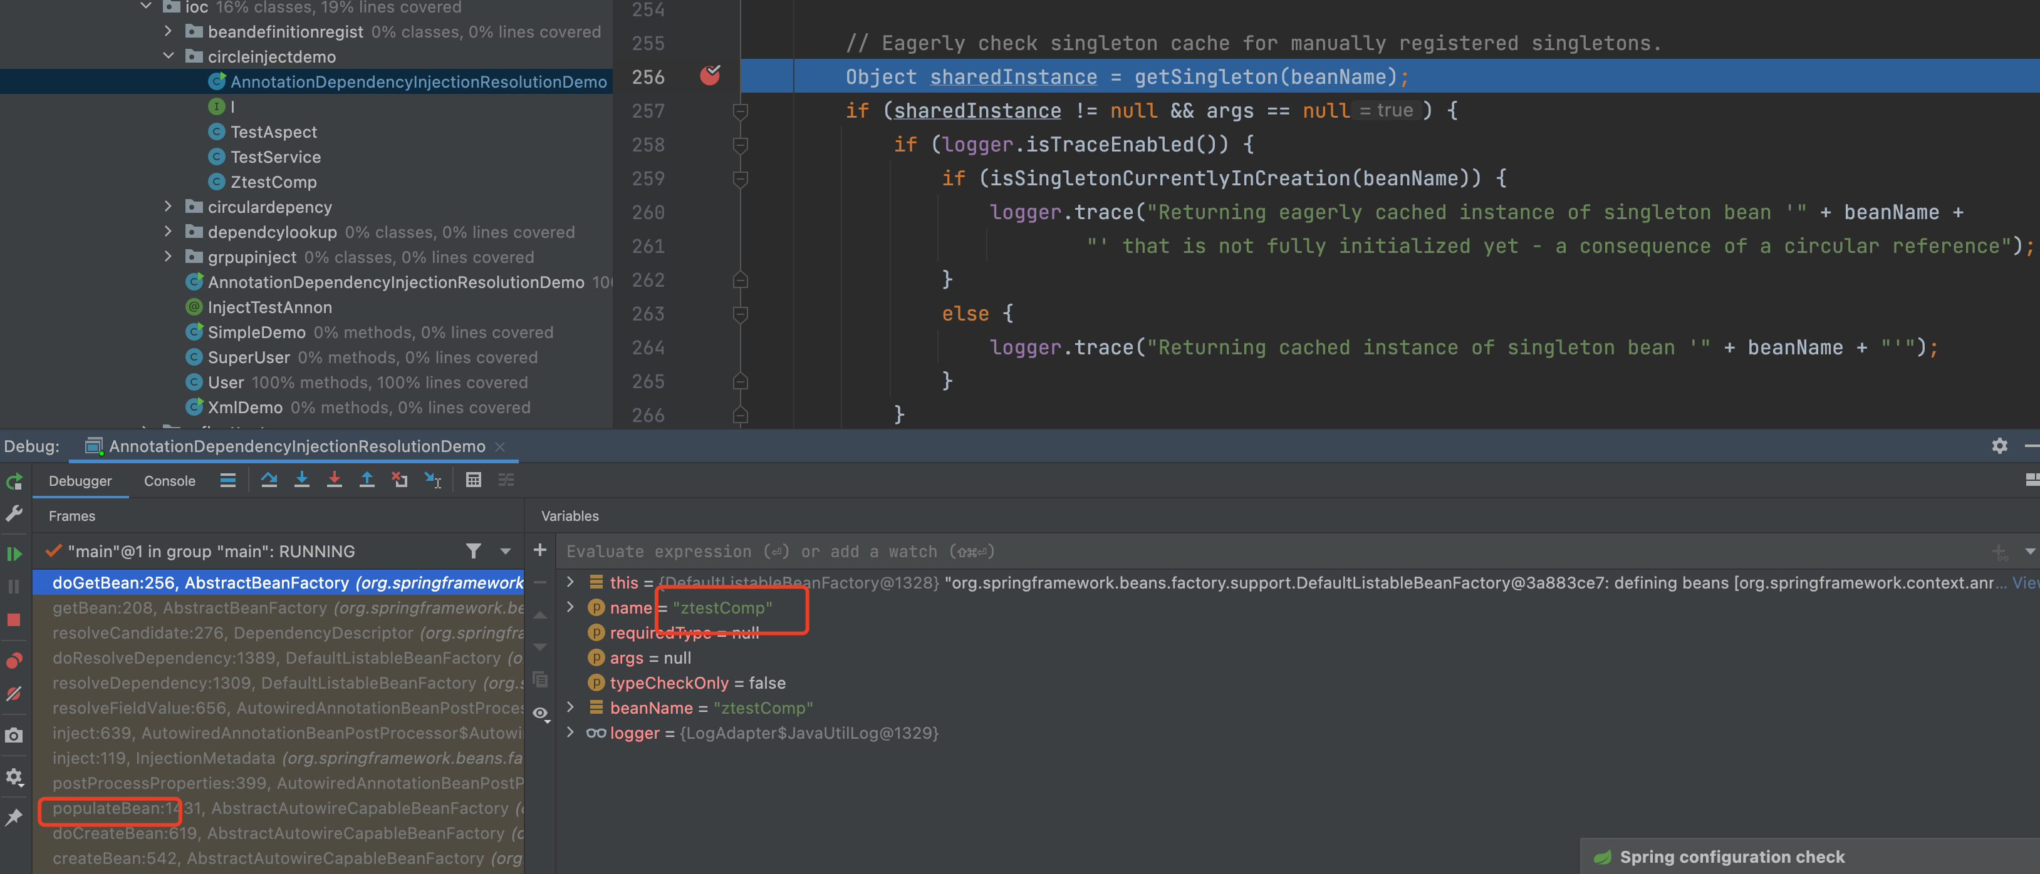Collapse the circleinjectdemo folder
This screenshot has height=874, width=2040.
tap(168, 56)
